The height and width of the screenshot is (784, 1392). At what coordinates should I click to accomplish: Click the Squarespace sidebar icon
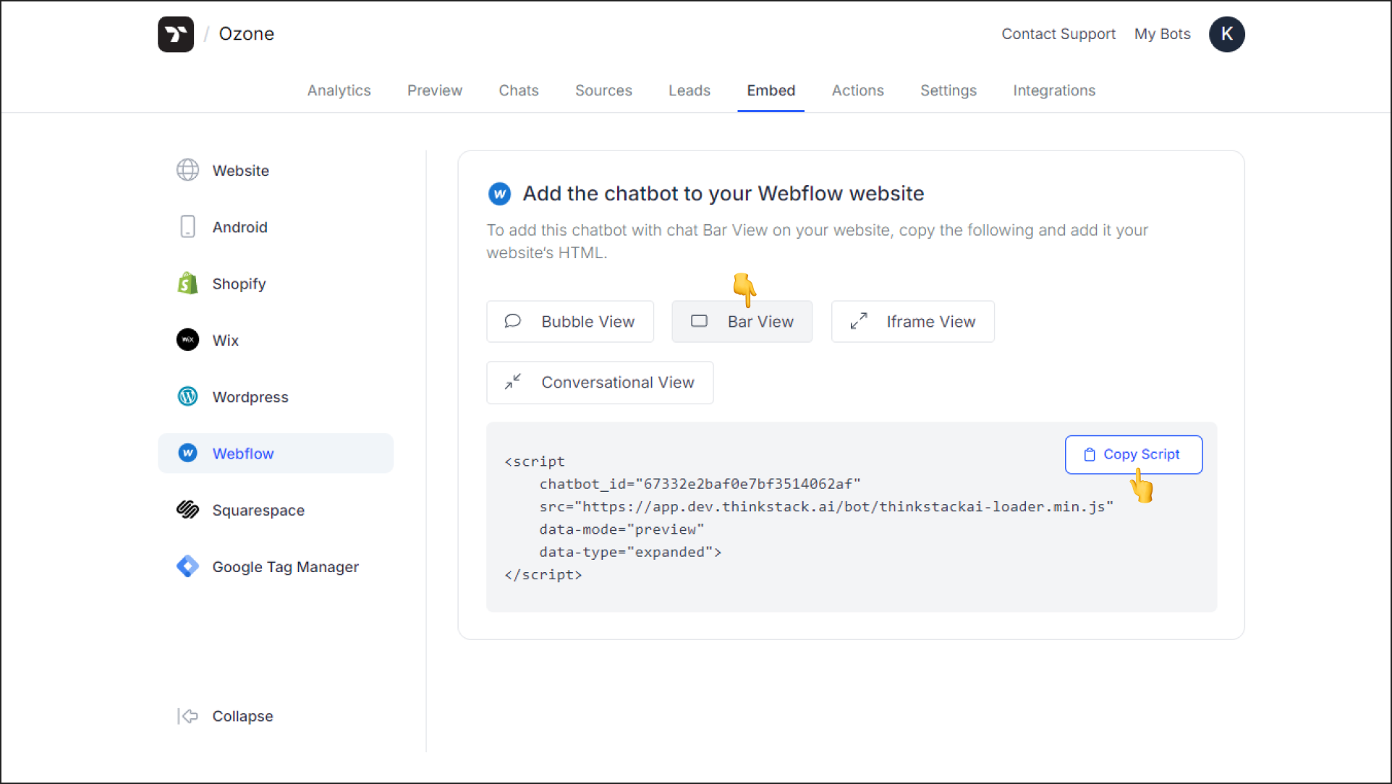(x=187, y=510)
